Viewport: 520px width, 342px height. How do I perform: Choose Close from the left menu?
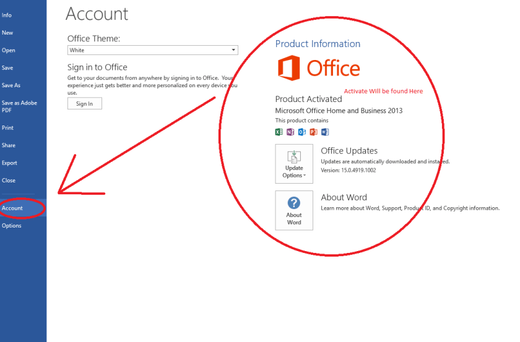click(8, 181)
